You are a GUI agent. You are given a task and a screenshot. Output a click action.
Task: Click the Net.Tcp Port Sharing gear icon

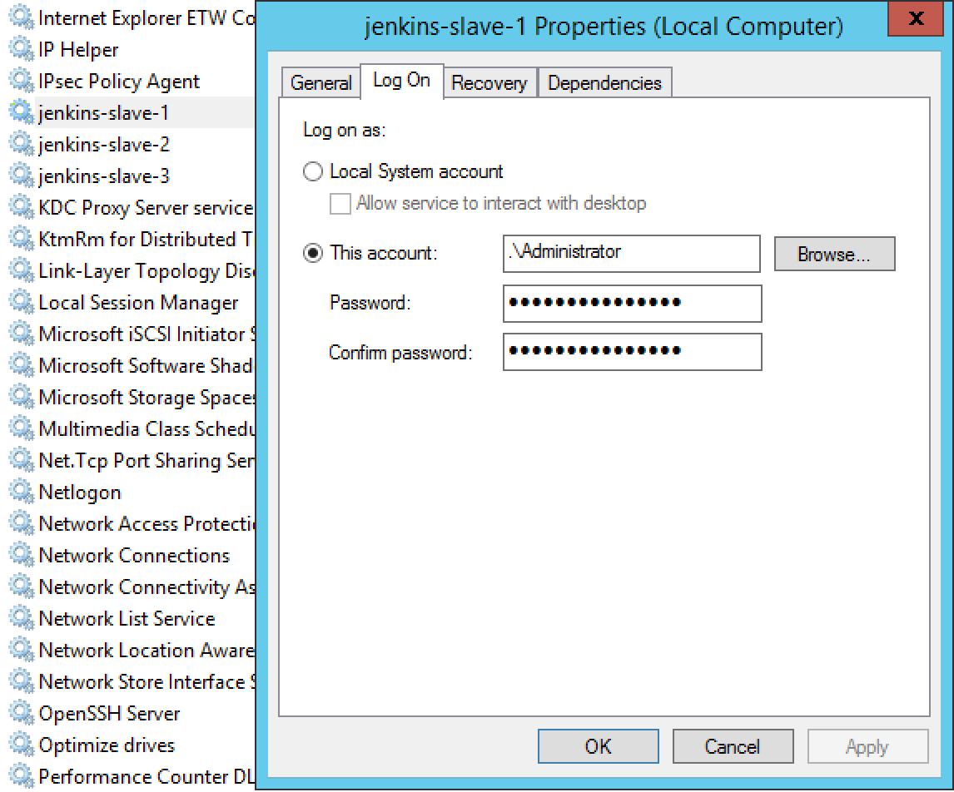22,460
